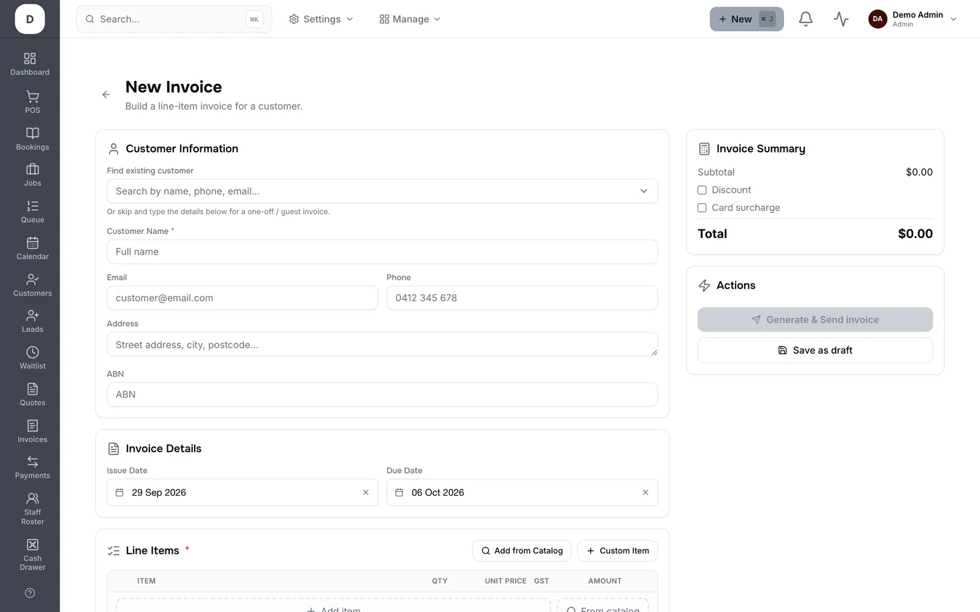
Task: Open Calendar from the sidebar
Action: pos(32,248)
